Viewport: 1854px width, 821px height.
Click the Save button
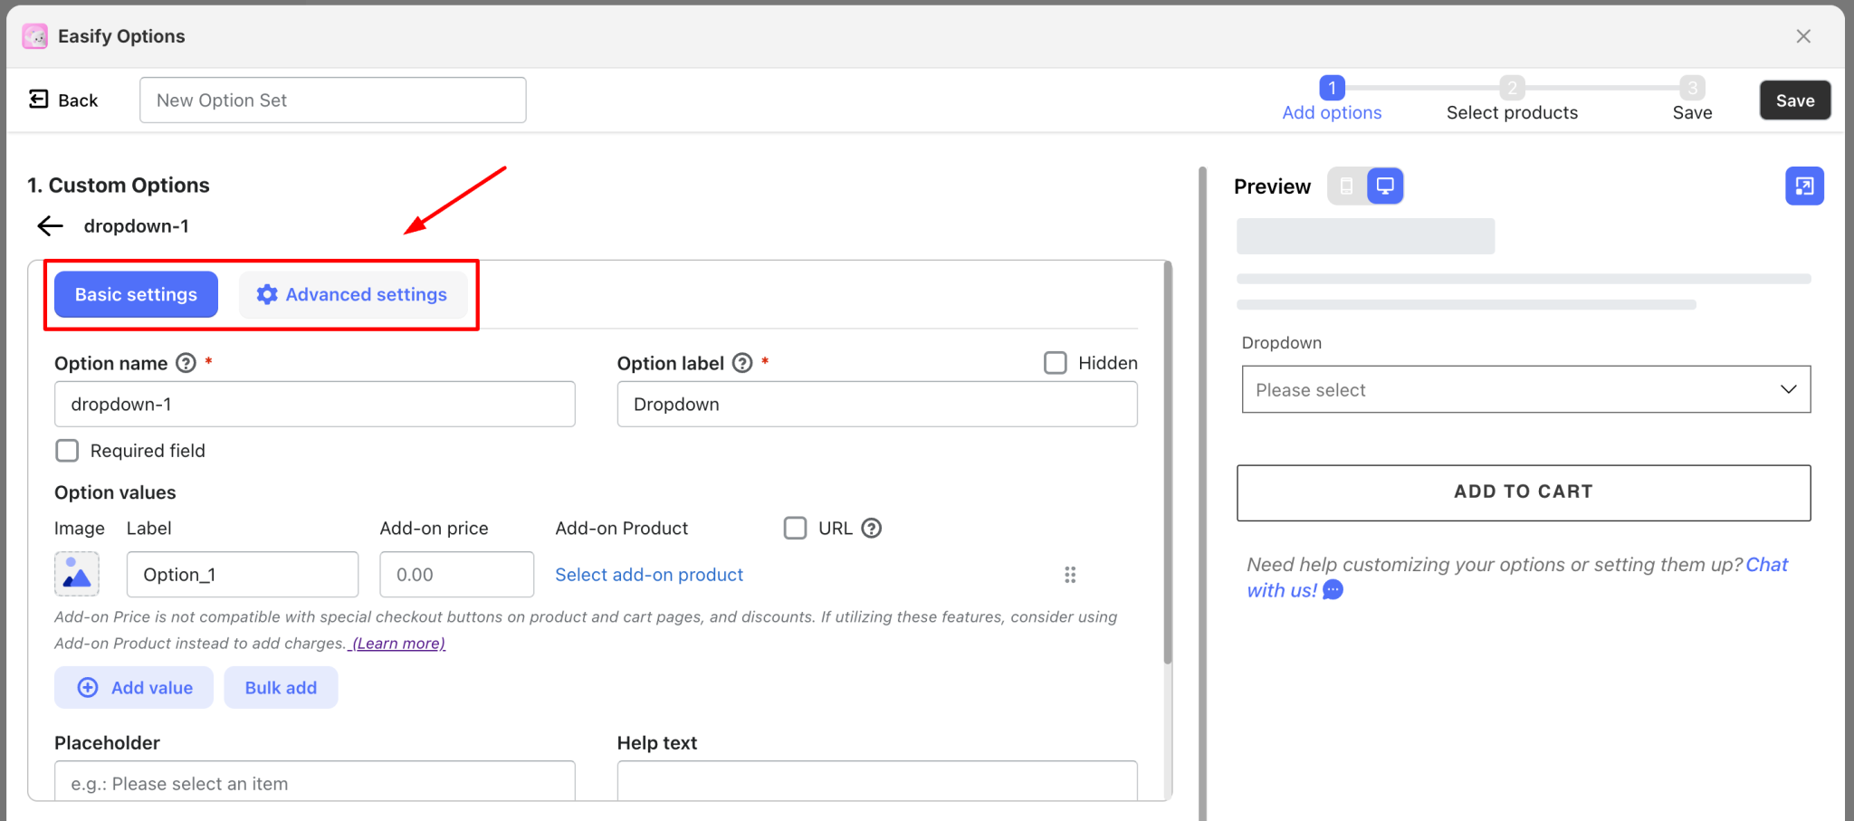(1794, 100)
